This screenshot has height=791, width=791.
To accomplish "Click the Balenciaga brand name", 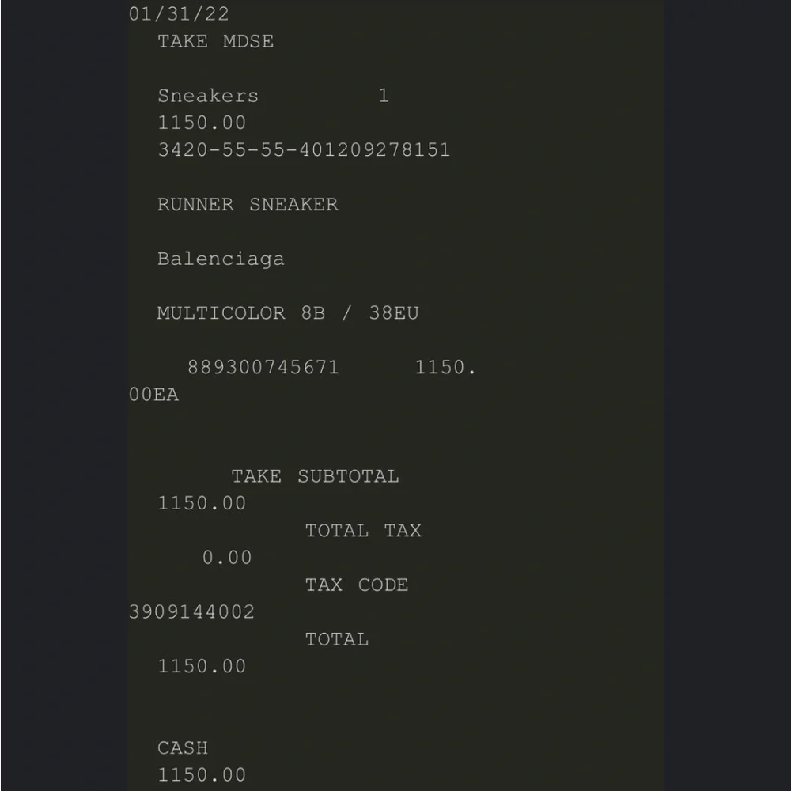I will click(221, 259).
